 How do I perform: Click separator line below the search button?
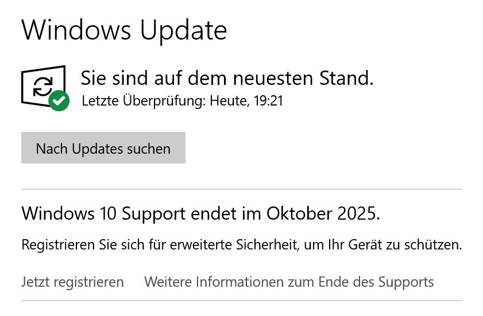[241, 189]
